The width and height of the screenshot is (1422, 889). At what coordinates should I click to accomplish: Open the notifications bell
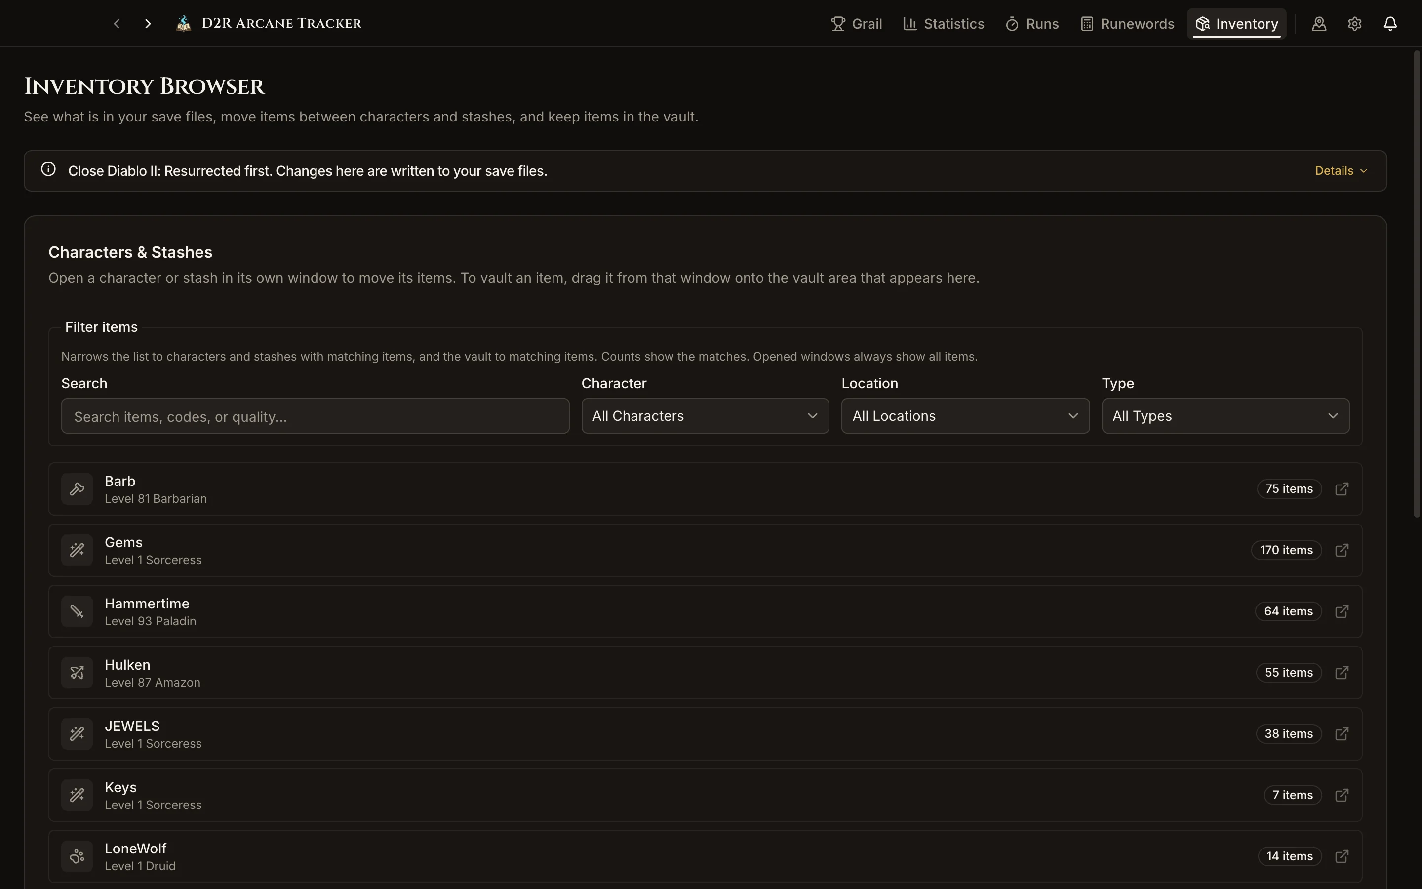1390,24
